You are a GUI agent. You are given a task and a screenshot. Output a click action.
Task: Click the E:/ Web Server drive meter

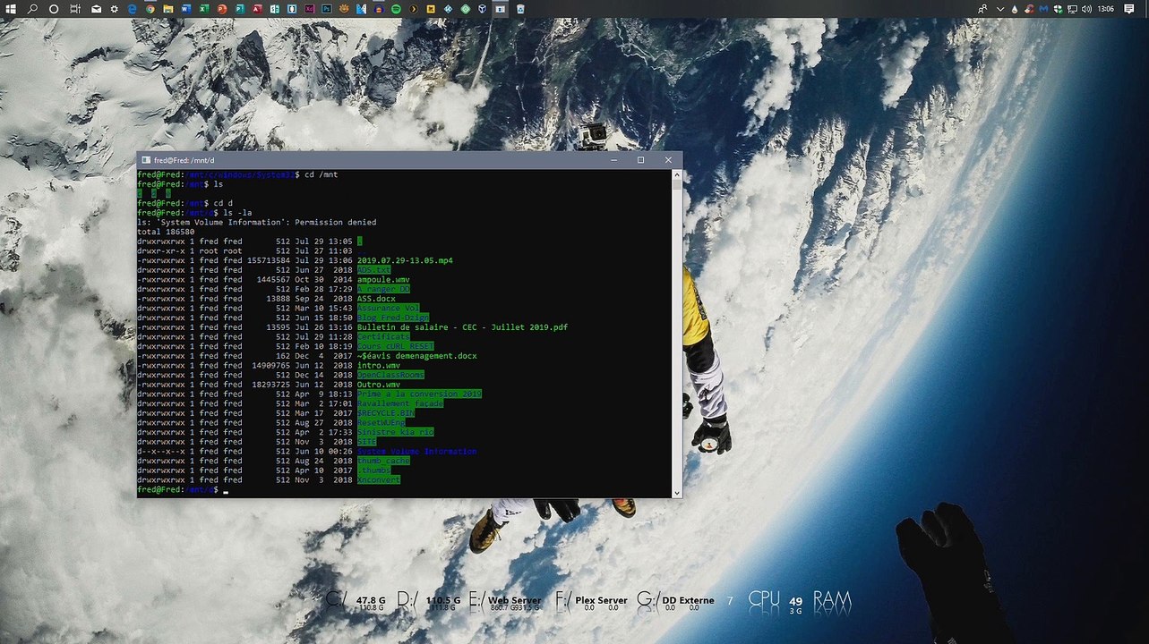(503, 601)
